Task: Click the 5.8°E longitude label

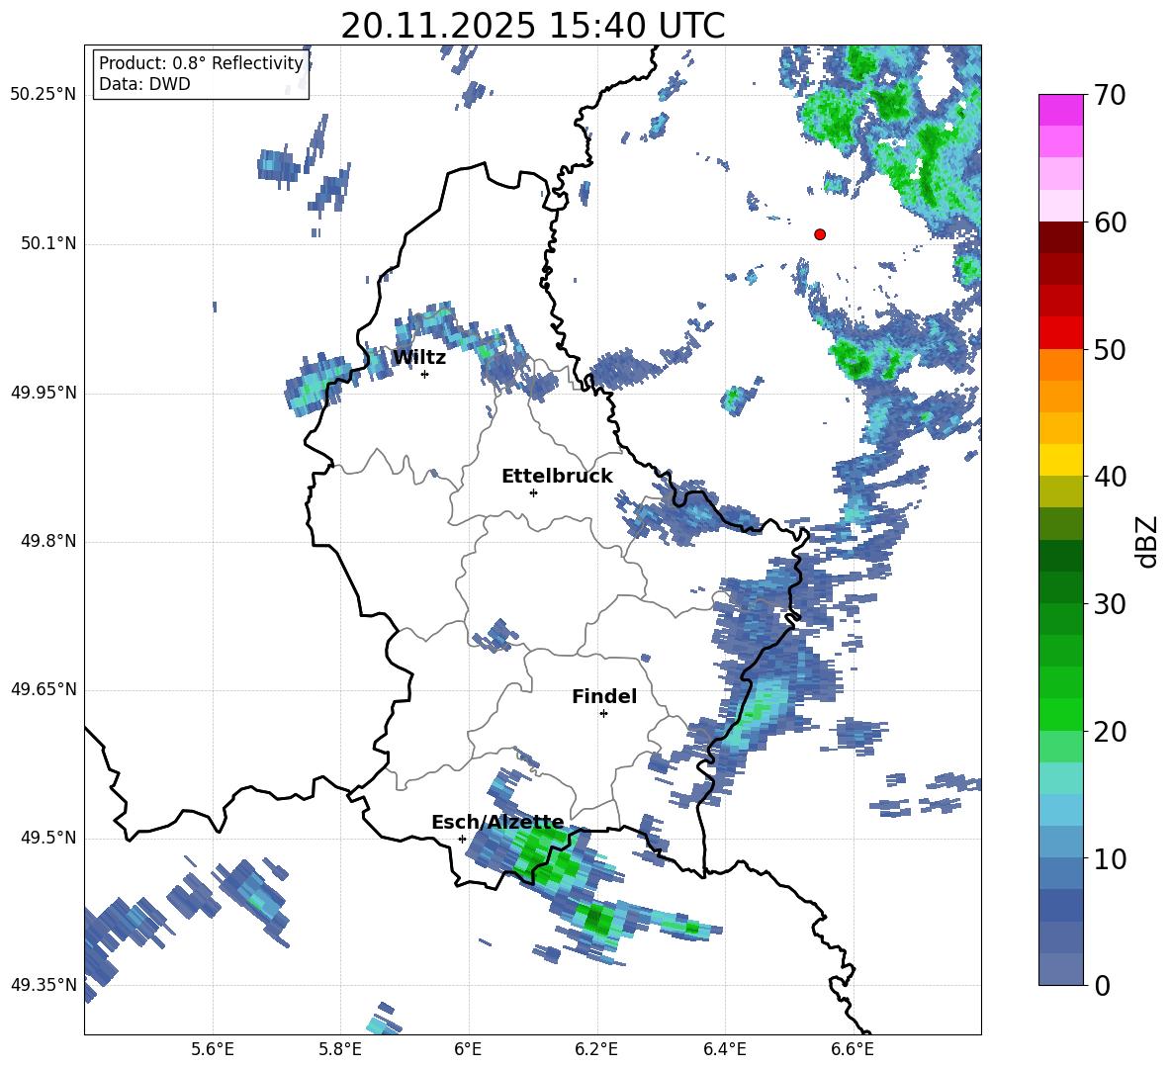Action: (340, 1049)
